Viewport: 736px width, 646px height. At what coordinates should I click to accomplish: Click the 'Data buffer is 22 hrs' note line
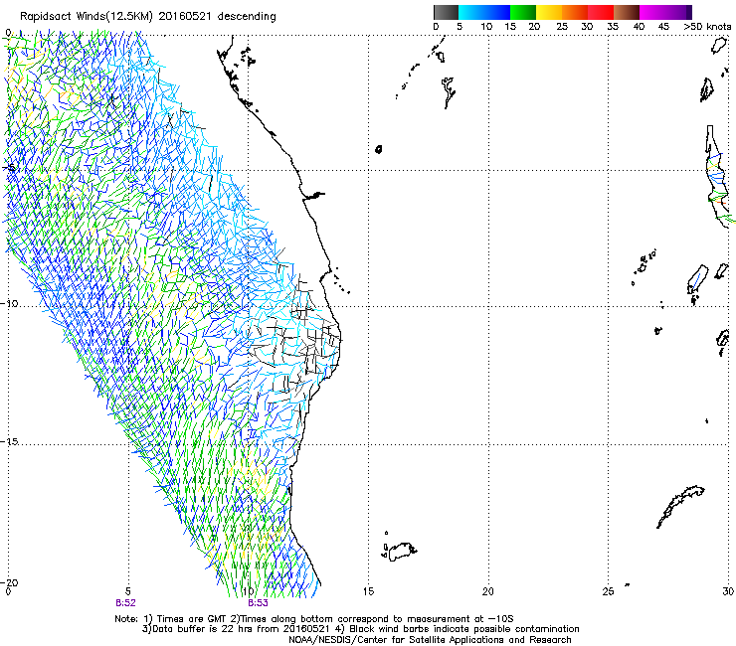tap(360, 629)
